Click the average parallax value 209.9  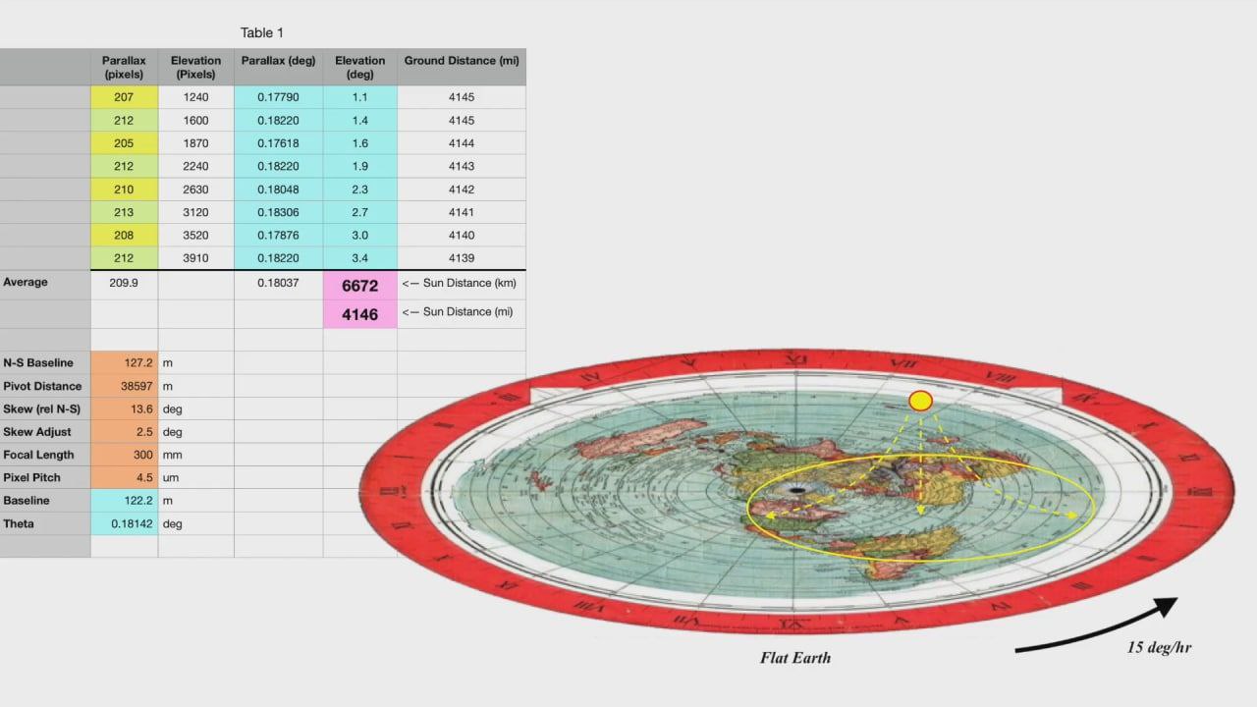tap(124, 285)
